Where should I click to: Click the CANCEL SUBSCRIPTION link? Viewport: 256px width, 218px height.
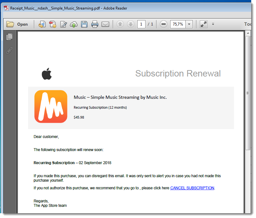pyautogui.click(x=192, y=188)
